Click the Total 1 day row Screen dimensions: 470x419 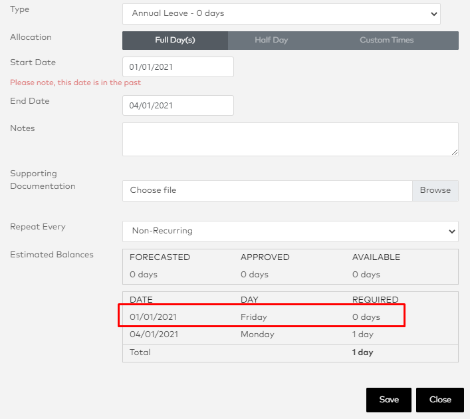pos(290,352)
